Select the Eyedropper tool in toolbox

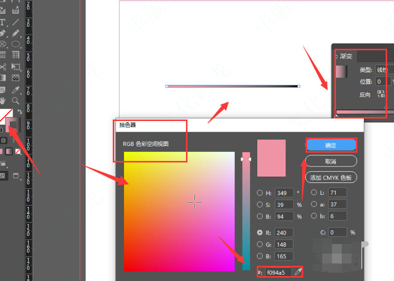16,90
